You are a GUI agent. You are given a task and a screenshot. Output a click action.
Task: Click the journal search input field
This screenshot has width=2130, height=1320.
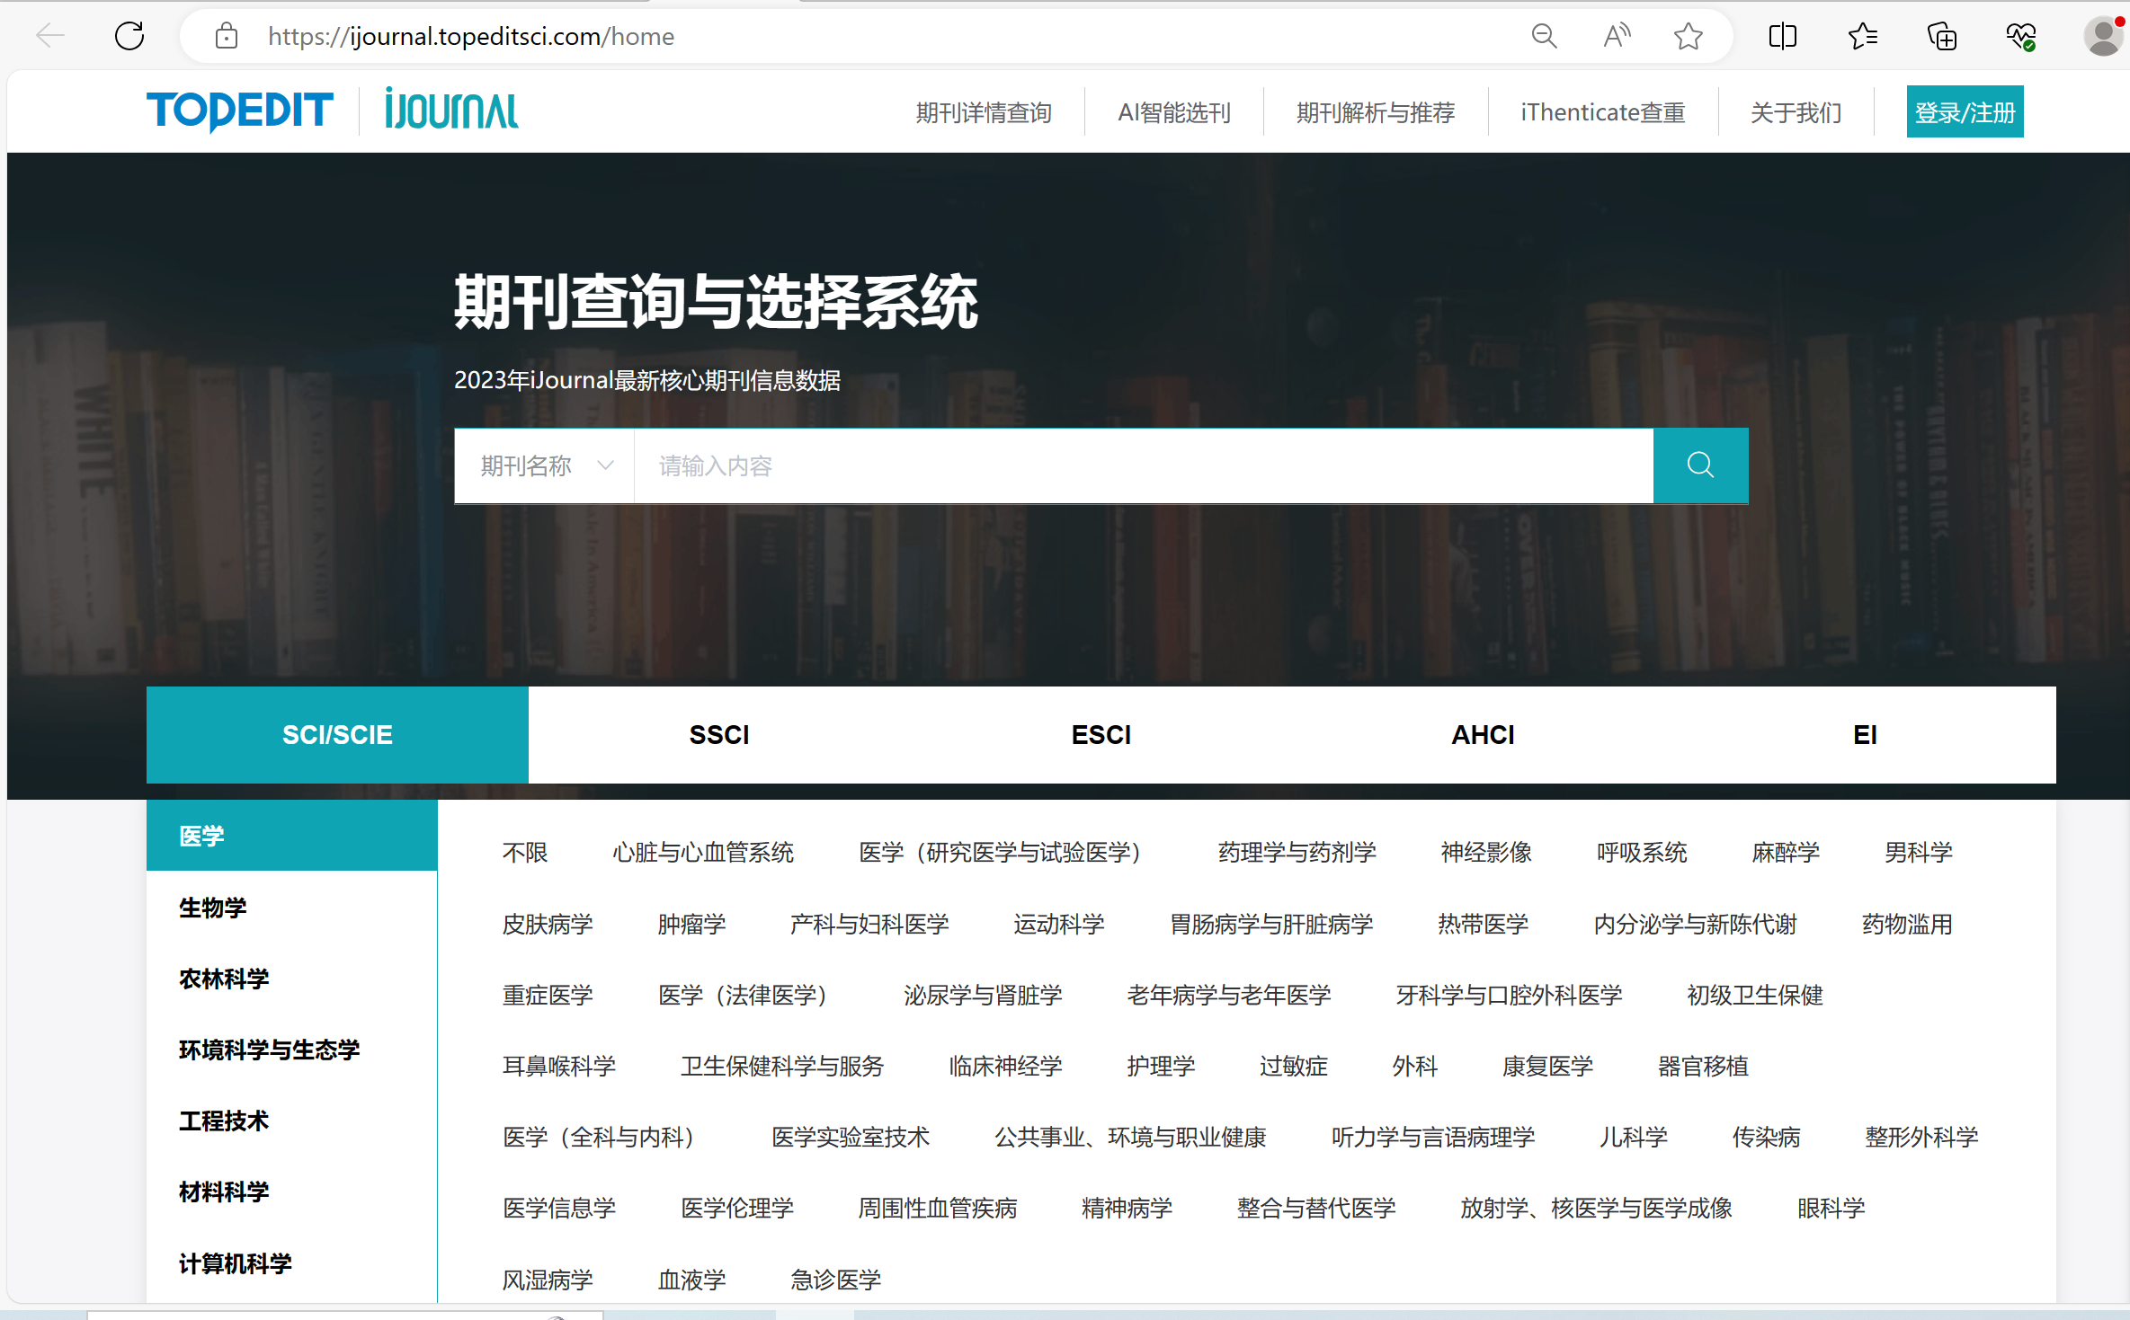1142,465
